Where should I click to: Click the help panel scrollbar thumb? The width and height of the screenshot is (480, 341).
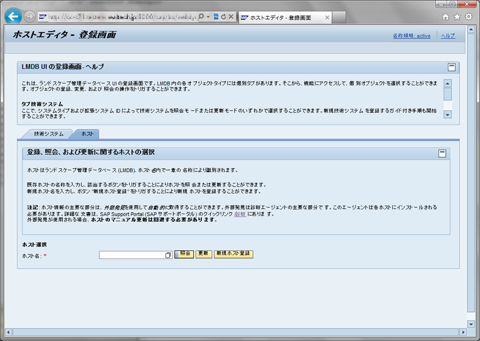point(448,95)
